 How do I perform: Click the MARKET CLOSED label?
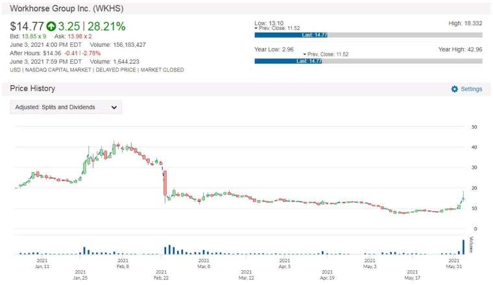coord(162,70)
